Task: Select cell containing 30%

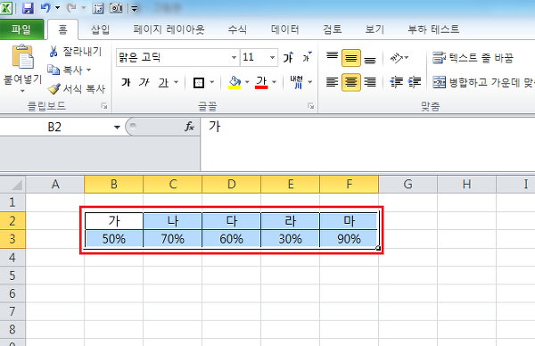Action: pyautogui.click(x=290, y=238)
